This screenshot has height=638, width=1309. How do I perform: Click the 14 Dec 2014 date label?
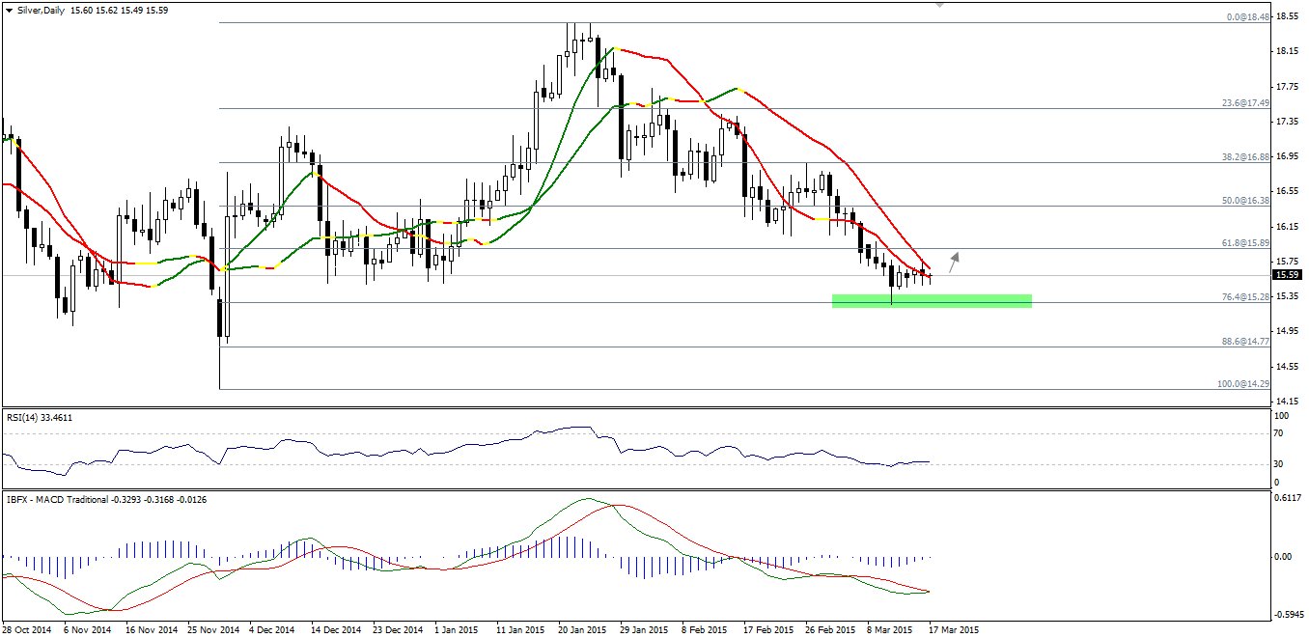point(336,629)
